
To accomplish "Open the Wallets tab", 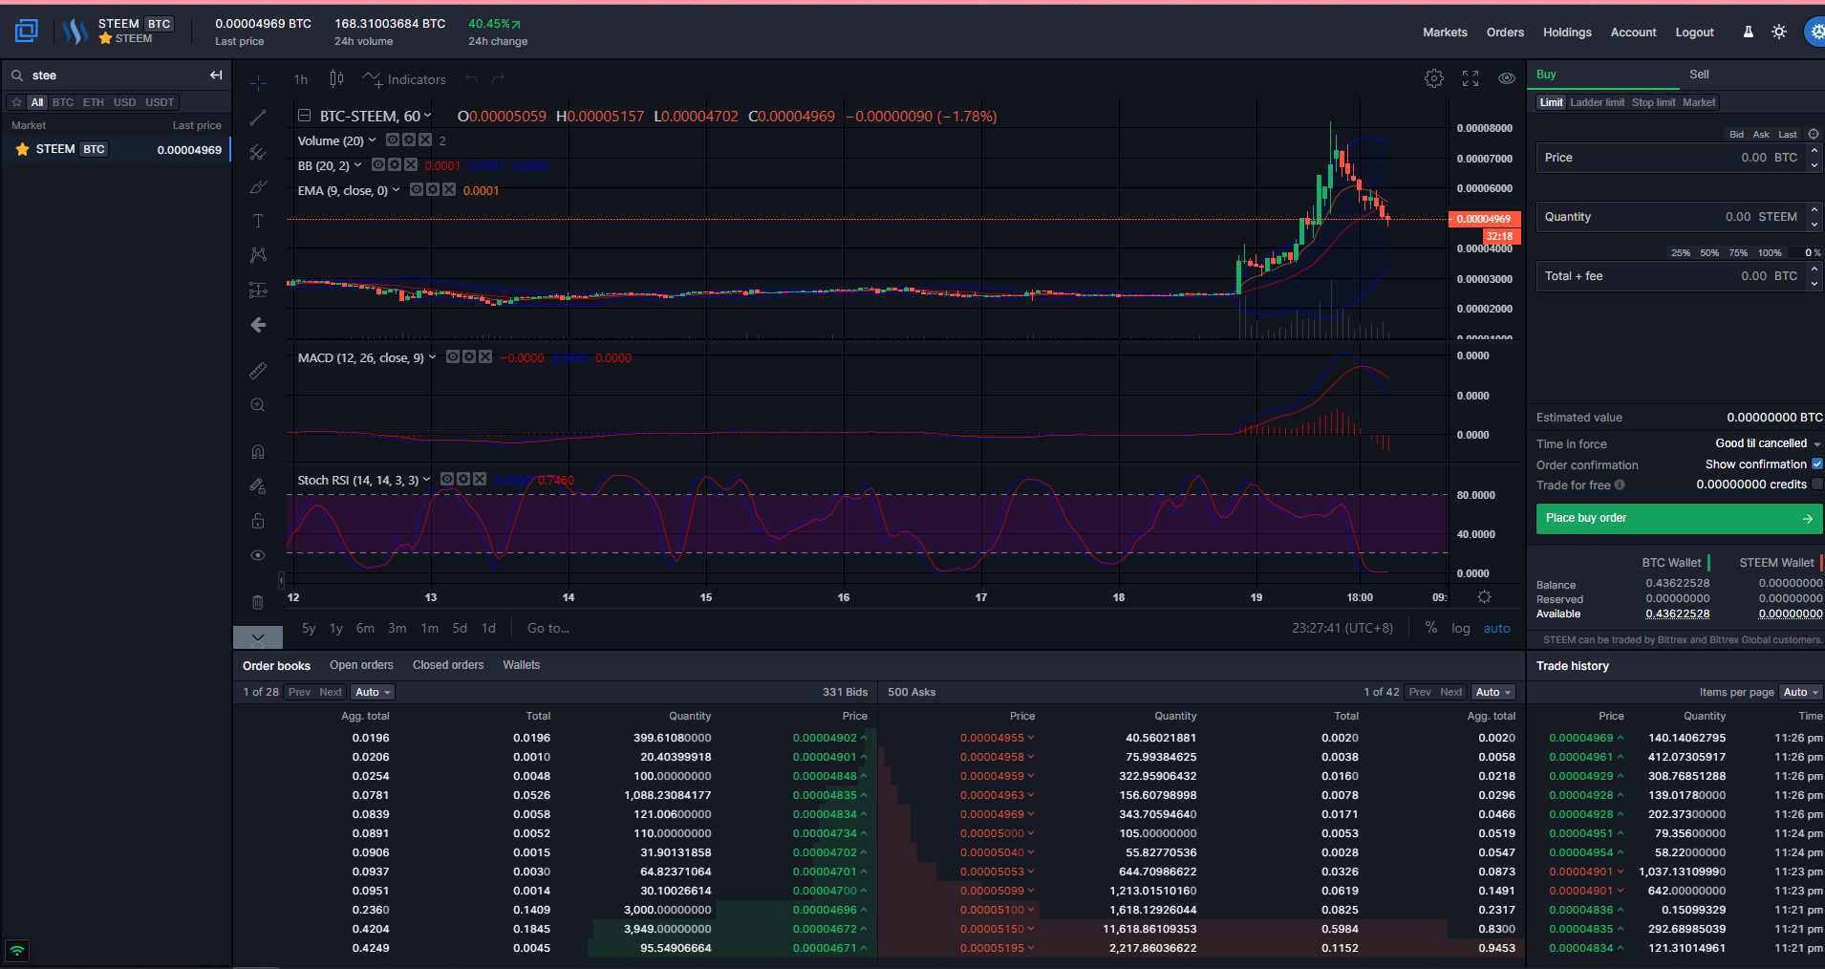I will tap(522, 665).
